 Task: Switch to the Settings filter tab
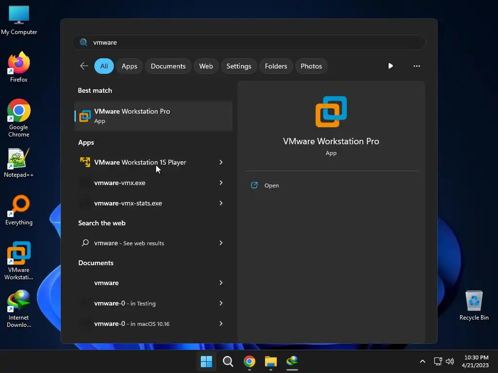coord(239,66)
